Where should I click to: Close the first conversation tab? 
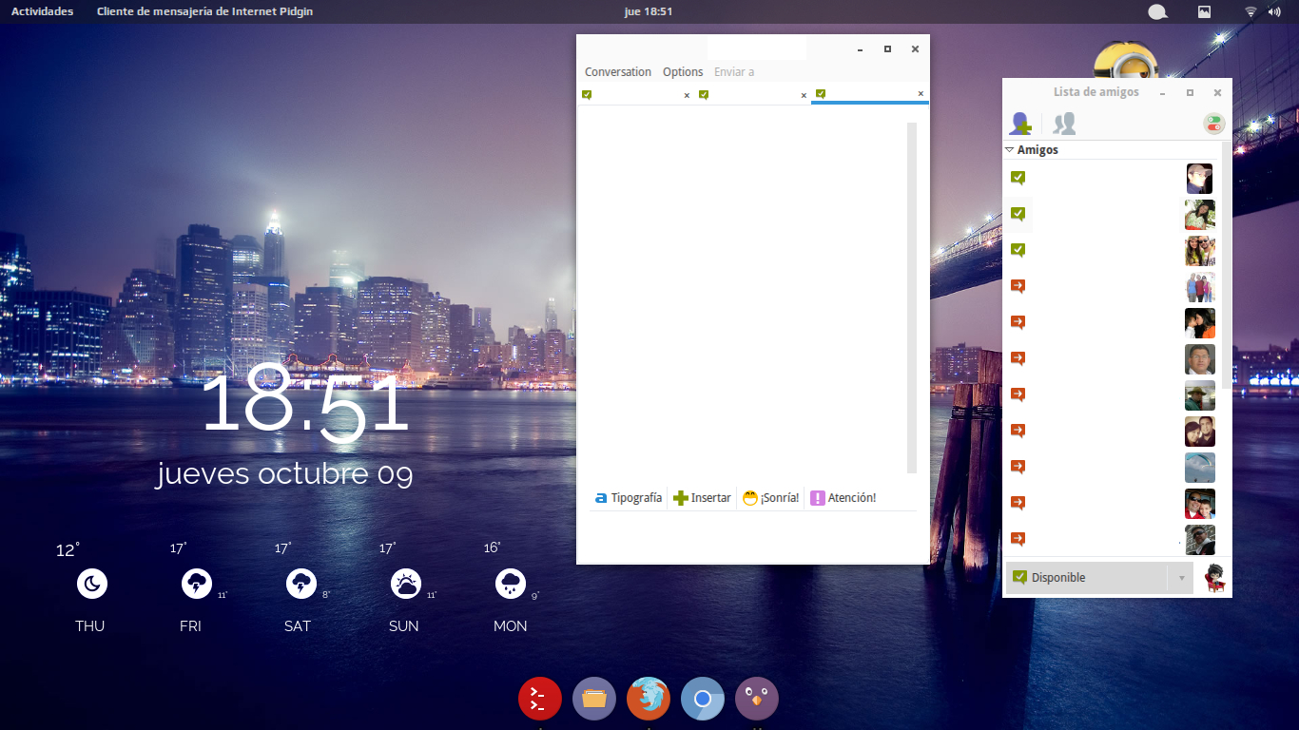(687, 95)
